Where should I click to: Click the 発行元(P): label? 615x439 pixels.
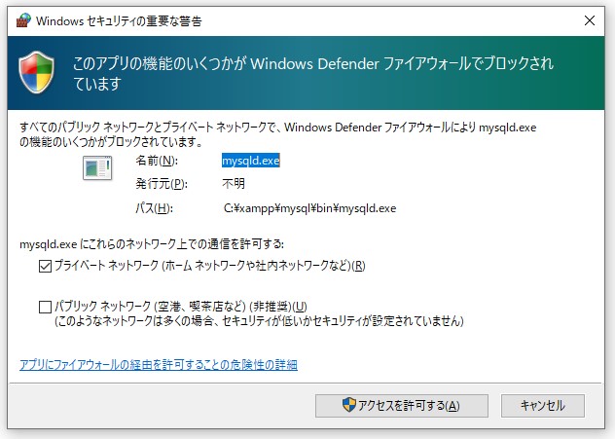coord(161,184)
